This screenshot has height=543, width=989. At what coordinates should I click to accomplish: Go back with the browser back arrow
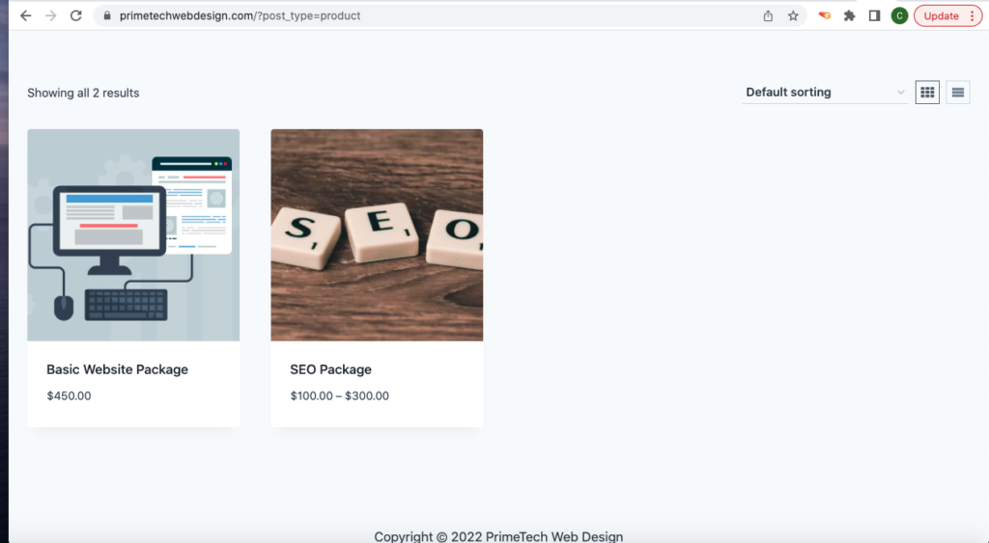(x=25, y=15)
